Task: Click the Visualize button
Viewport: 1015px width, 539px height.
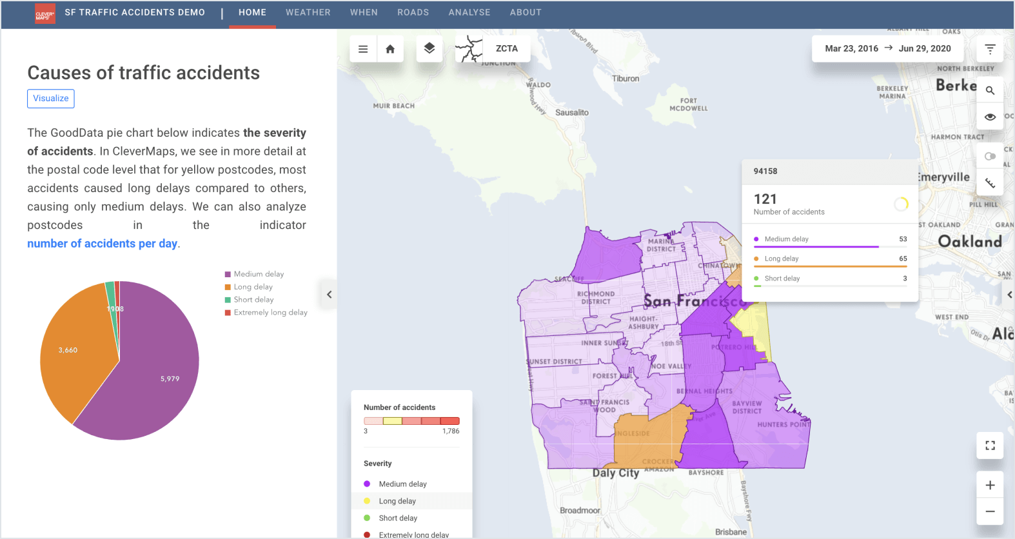Action: coord(51,99)
